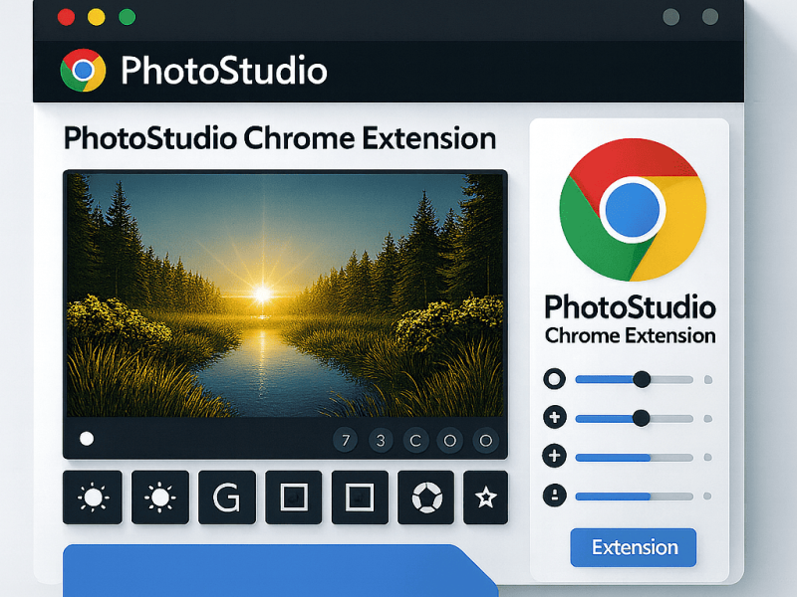The width and height of the screenshot is (797, 597).
Task: Click the round 3 button under the photo
Action: point(381,440)
